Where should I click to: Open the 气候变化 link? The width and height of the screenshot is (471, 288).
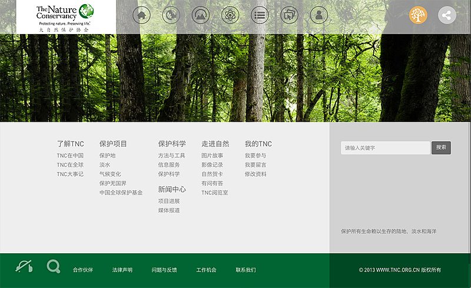point(110,175)
